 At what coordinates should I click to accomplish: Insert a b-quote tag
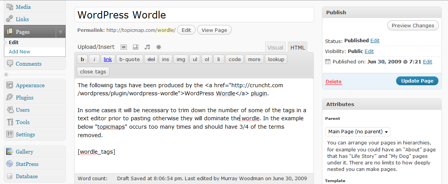click(x=129, y=60)
